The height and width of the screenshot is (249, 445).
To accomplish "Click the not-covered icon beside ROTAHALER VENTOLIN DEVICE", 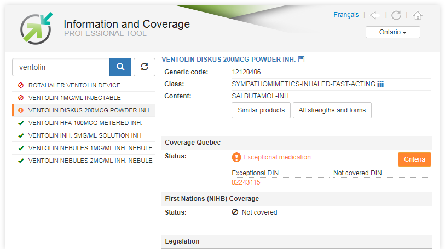I will click(21, 85).
